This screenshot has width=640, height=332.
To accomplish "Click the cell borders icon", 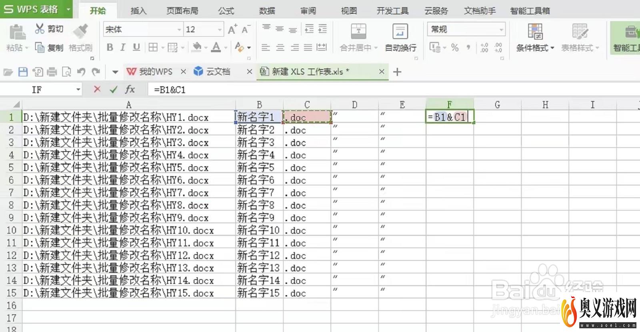I will point(153,48).
